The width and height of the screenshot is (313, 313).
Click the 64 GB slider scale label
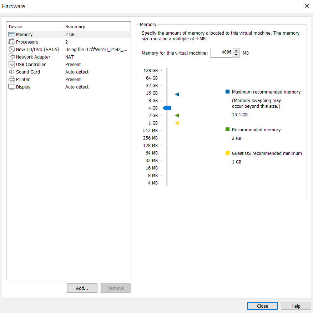click(152, 78)
